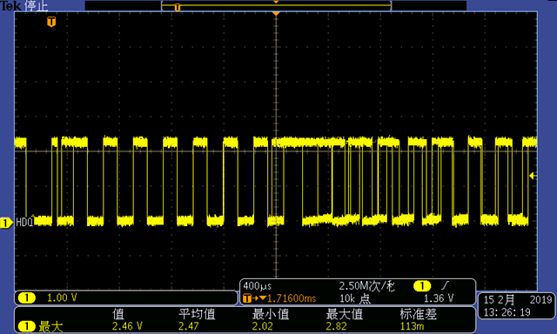Click the 2.50M次/秒 sample rate readout
Screen dimensions: 557x334
(x=366, y=286)
